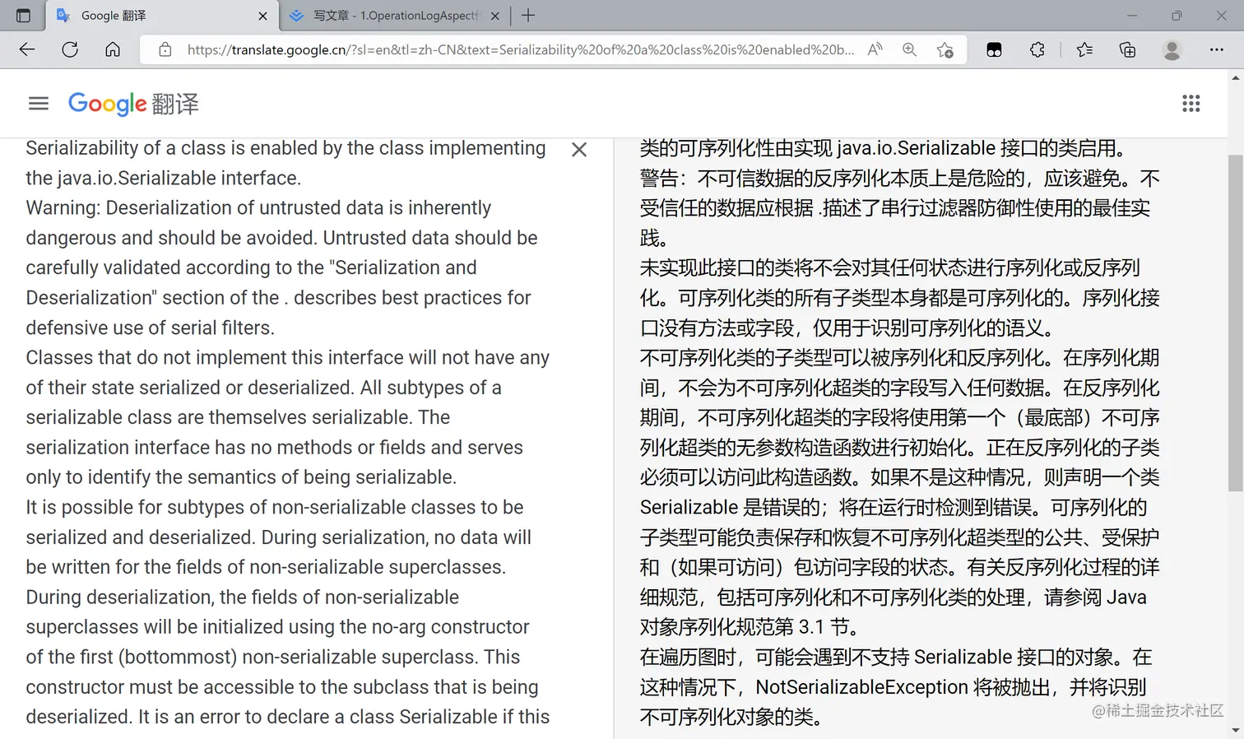Close the 写文章 tab
Image resolution: width=1244 pixels, height=739 pixels.
pos(495,16)
